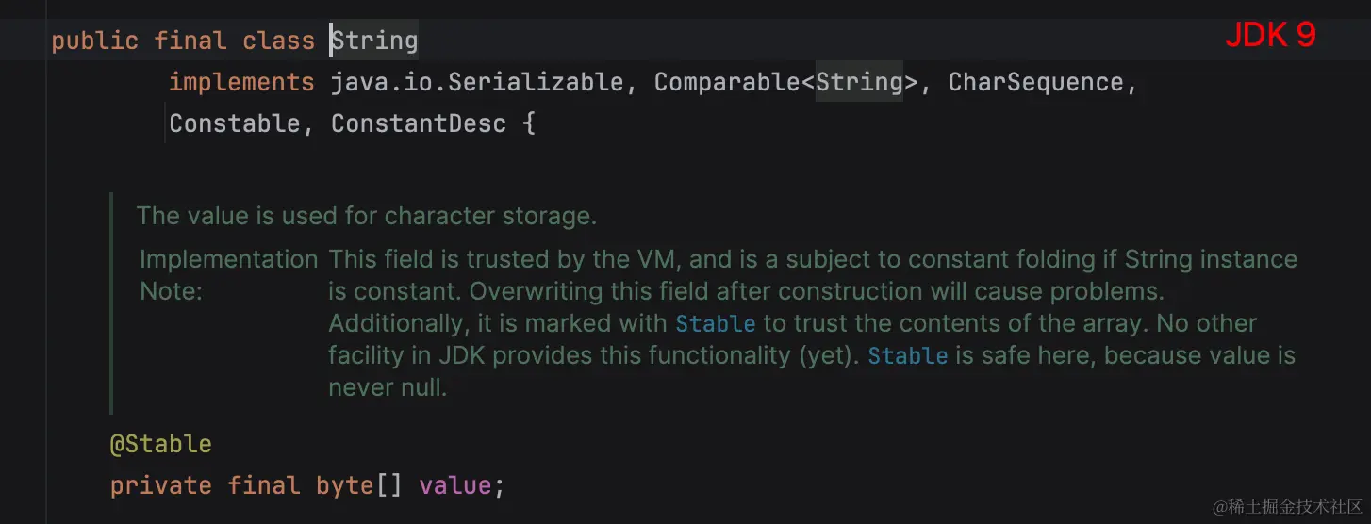The image size is (1371, 524).
Task: Click the implements keyword
Action: [x=241, y=83]
